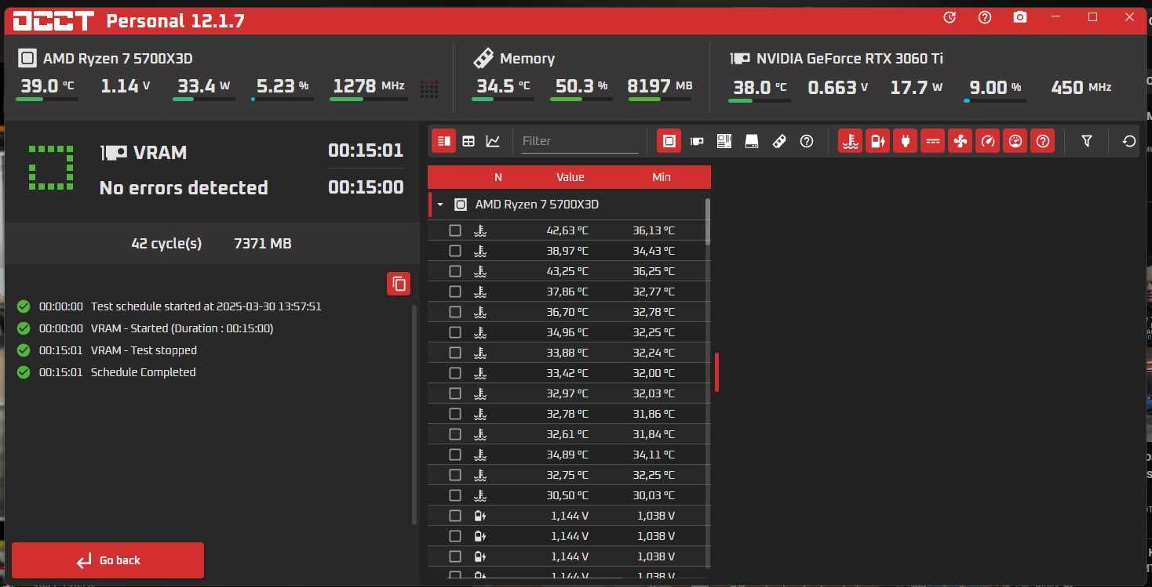Take a screenshot with the camera icon
Viewport: 1152px width, 587px height.
[1020, 17]
